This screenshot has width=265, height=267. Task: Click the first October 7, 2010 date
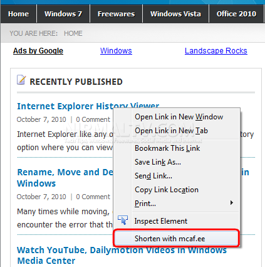[41, 119]
